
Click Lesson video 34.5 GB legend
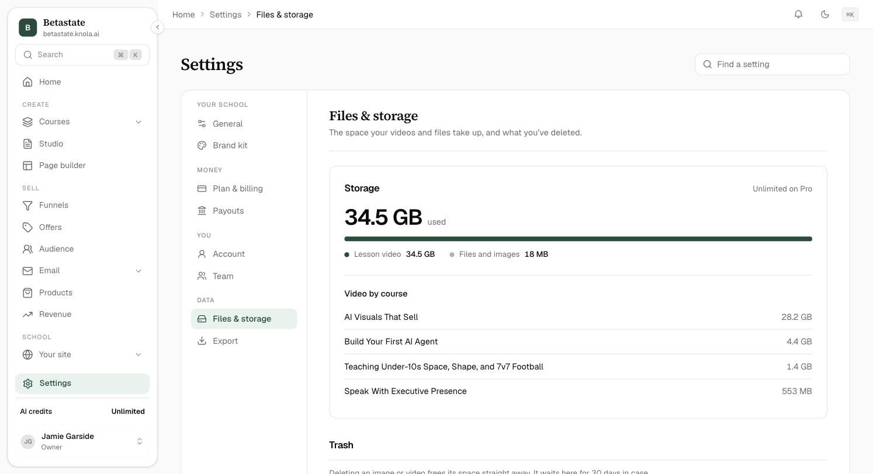[390, 255]
